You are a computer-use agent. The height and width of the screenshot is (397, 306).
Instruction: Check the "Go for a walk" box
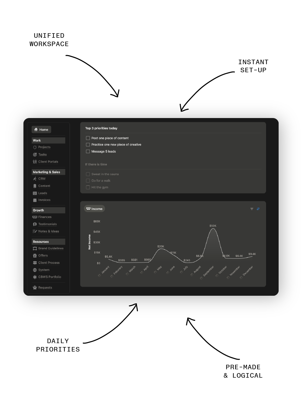point(88,181)
